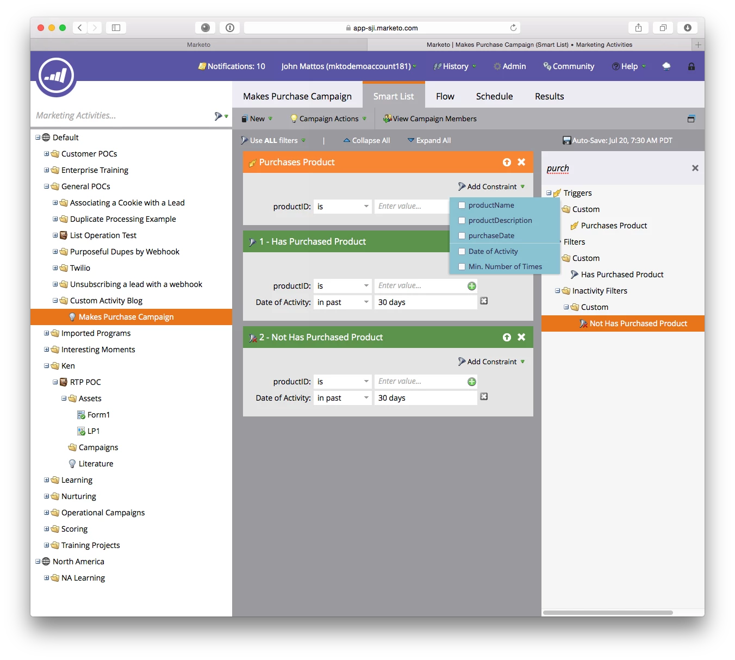Click View Campaign Members
The width and height of the screenshot is (735, 660).
point(429,119)
